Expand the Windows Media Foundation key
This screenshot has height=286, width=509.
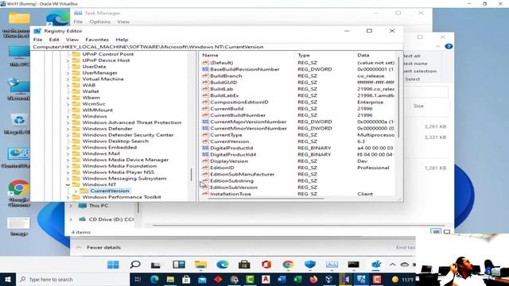click(x=68, y=166)
